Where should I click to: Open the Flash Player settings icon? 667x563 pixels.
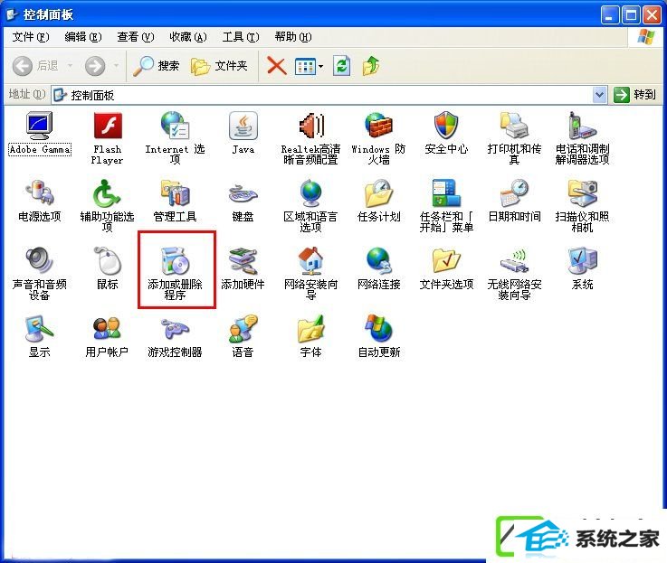(107, 126)
